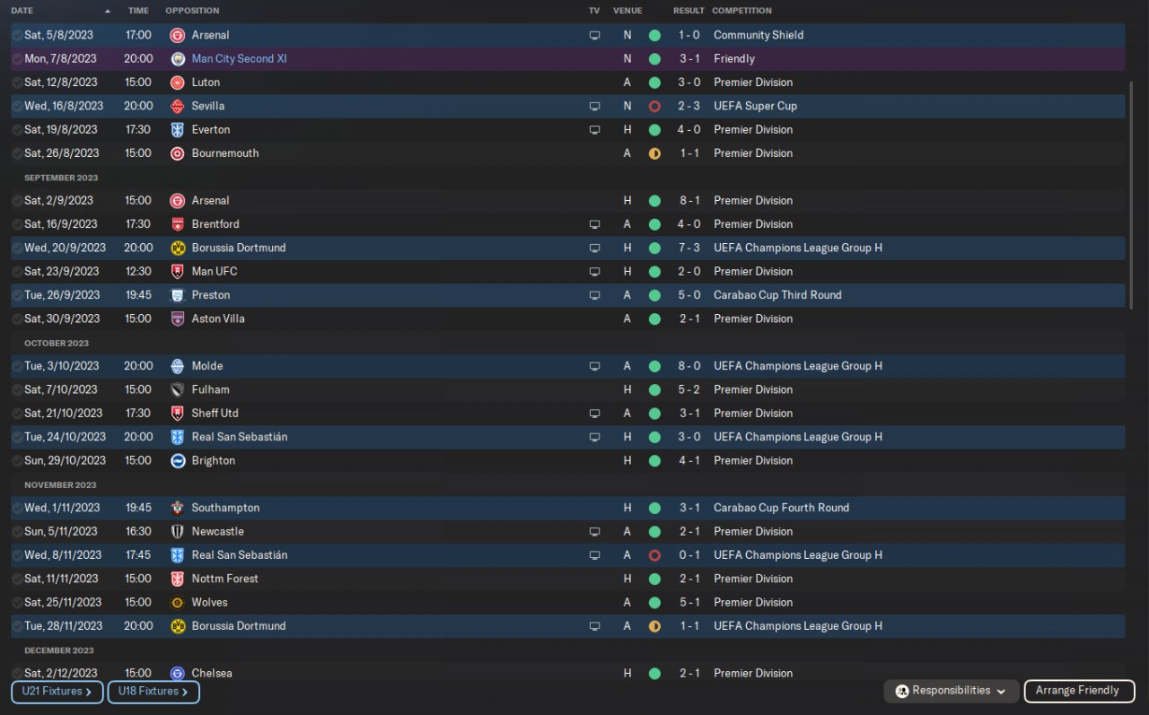The width and height of the screenshot is (1149, 715).
Task: Toggle the checkmark beside the Fulham fixture
Action: pyautogui.click(x=17, y=390)
